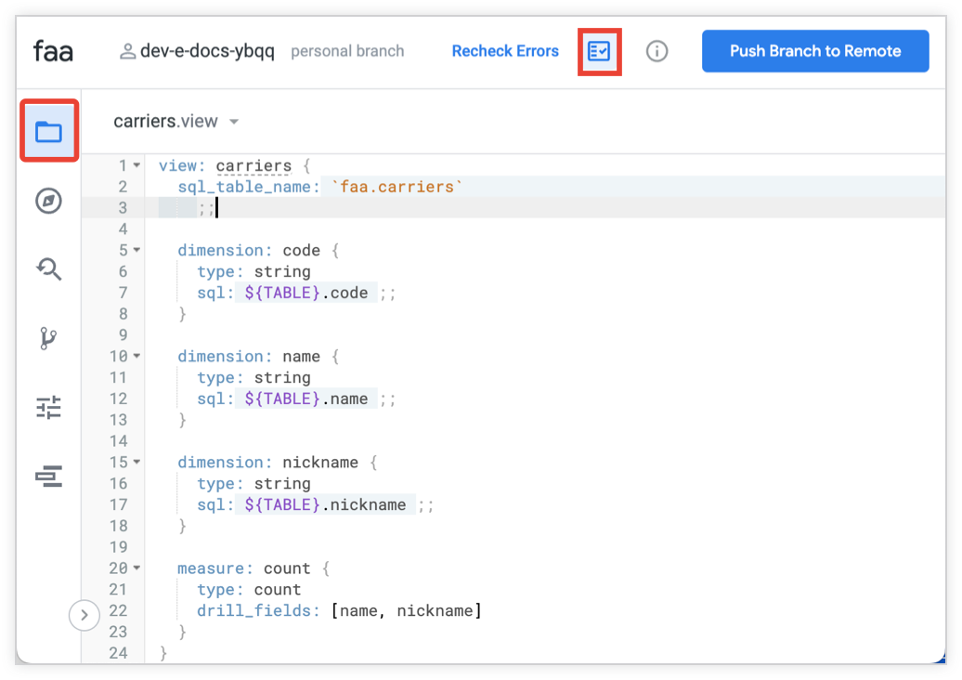Open the Git actions branch icon
Image resolution: width=962 pixels, height=680 pixels.
[48, 338]
